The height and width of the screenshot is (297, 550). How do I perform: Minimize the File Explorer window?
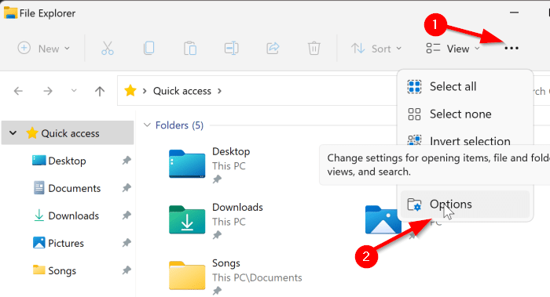click(x=514, y=13)
